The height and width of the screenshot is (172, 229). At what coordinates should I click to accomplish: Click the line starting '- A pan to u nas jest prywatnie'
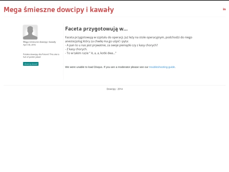(x=112, y=45)
